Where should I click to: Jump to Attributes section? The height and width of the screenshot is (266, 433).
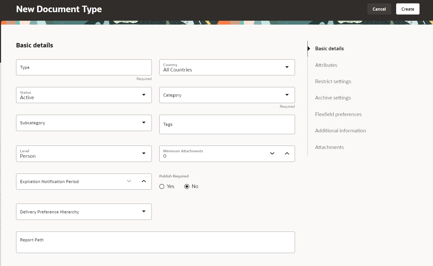[x=326, y=65]
